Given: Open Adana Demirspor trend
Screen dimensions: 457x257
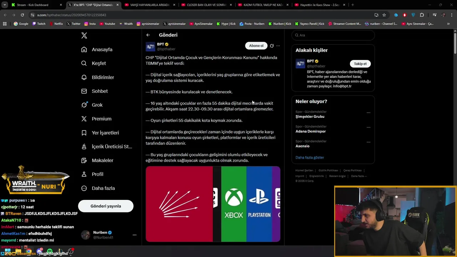Looking at the screenshot, I should point(311,131).
